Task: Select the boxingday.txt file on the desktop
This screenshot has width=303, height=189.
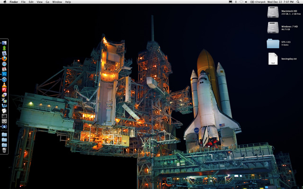Action: [273, 59]
